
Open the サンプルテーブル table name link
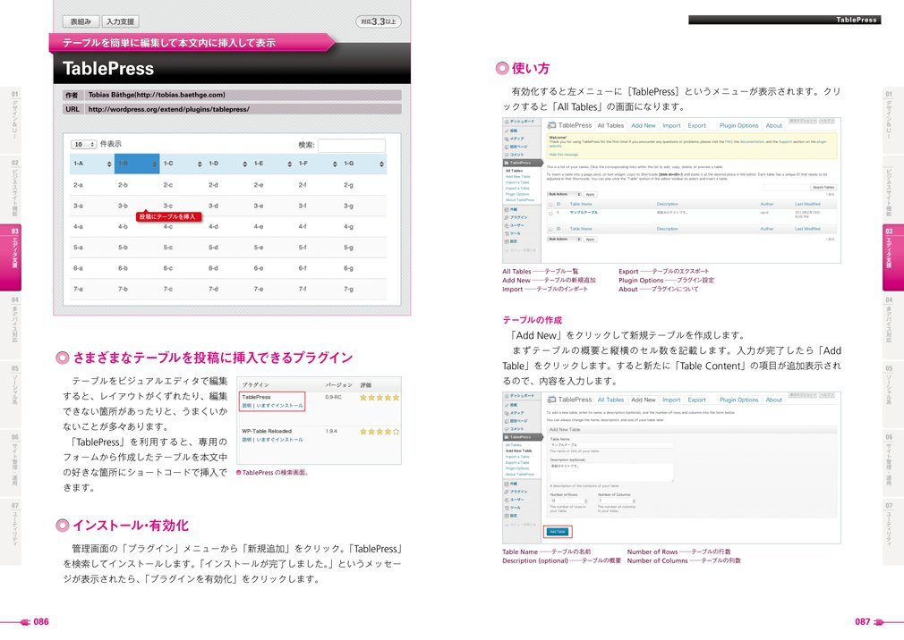(584, 213)
